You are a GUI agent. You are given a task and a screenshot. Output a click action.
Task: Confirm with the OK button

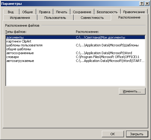113,134
